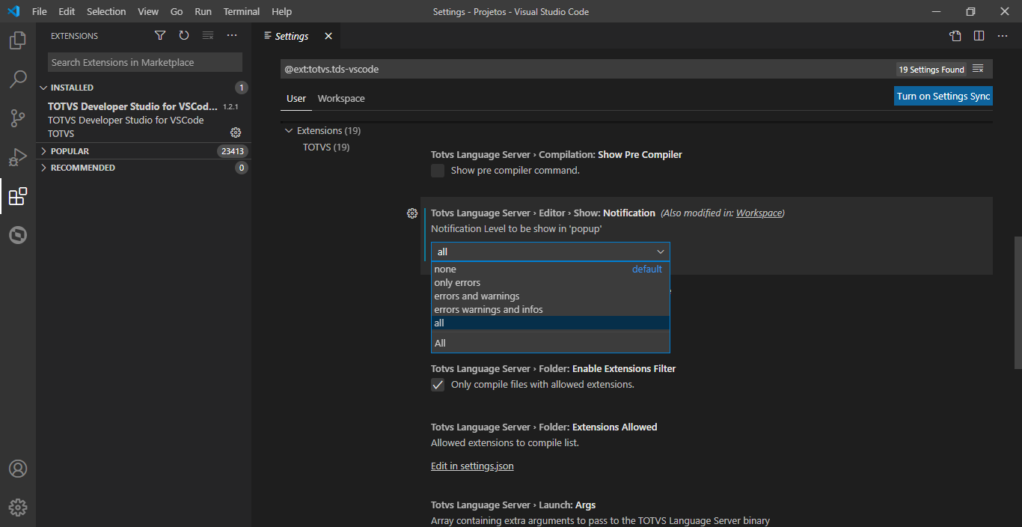Open the Search view
1022x527 pixels.
tap(17, 79)
